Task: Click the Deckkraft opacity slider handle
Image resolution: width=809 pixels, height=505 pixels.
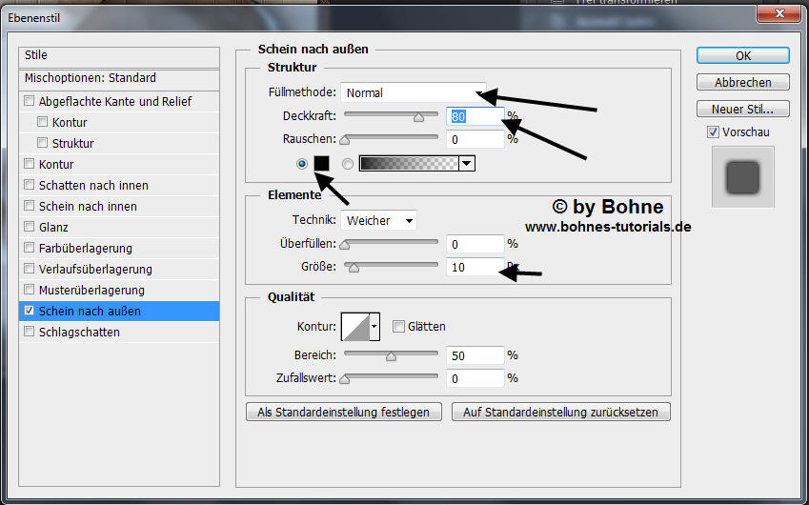Action: (x=418, y=118)
